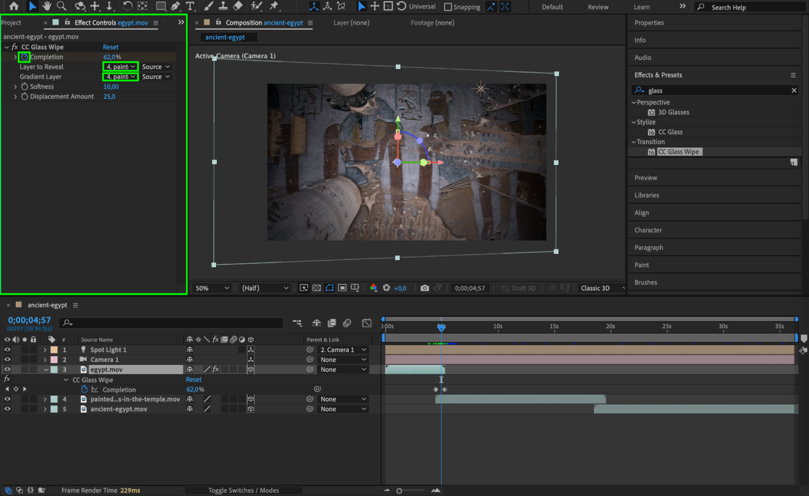Open the 50% magnification dropdown
Screen dimensions: 809x496
(212, 288)
